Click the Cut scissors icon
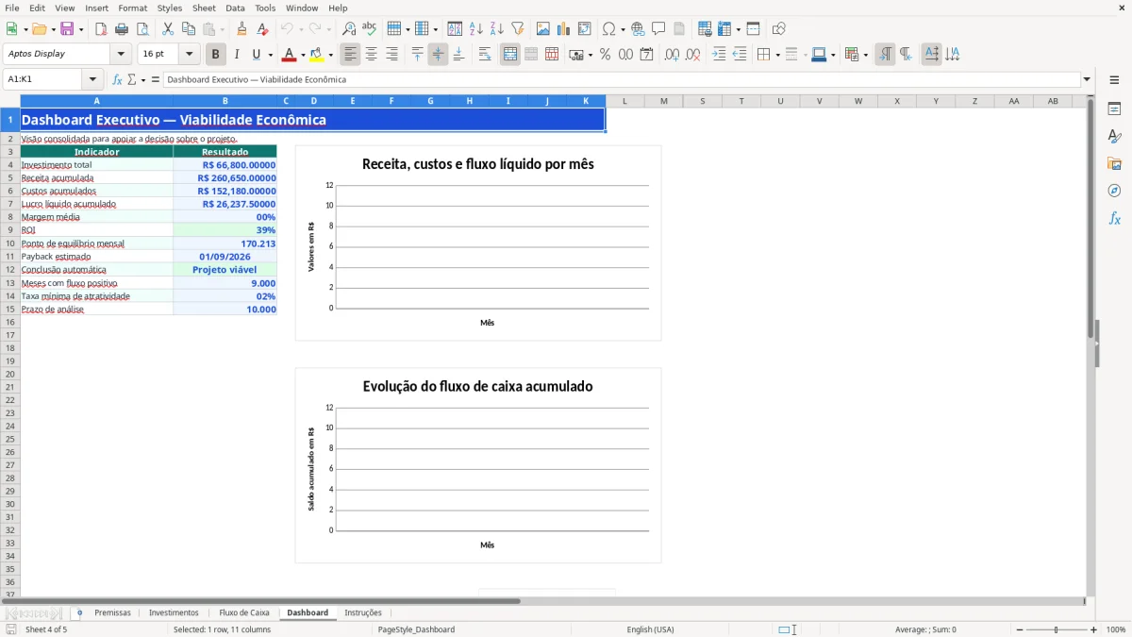The image size is (1132, 637). coord(168,29)
